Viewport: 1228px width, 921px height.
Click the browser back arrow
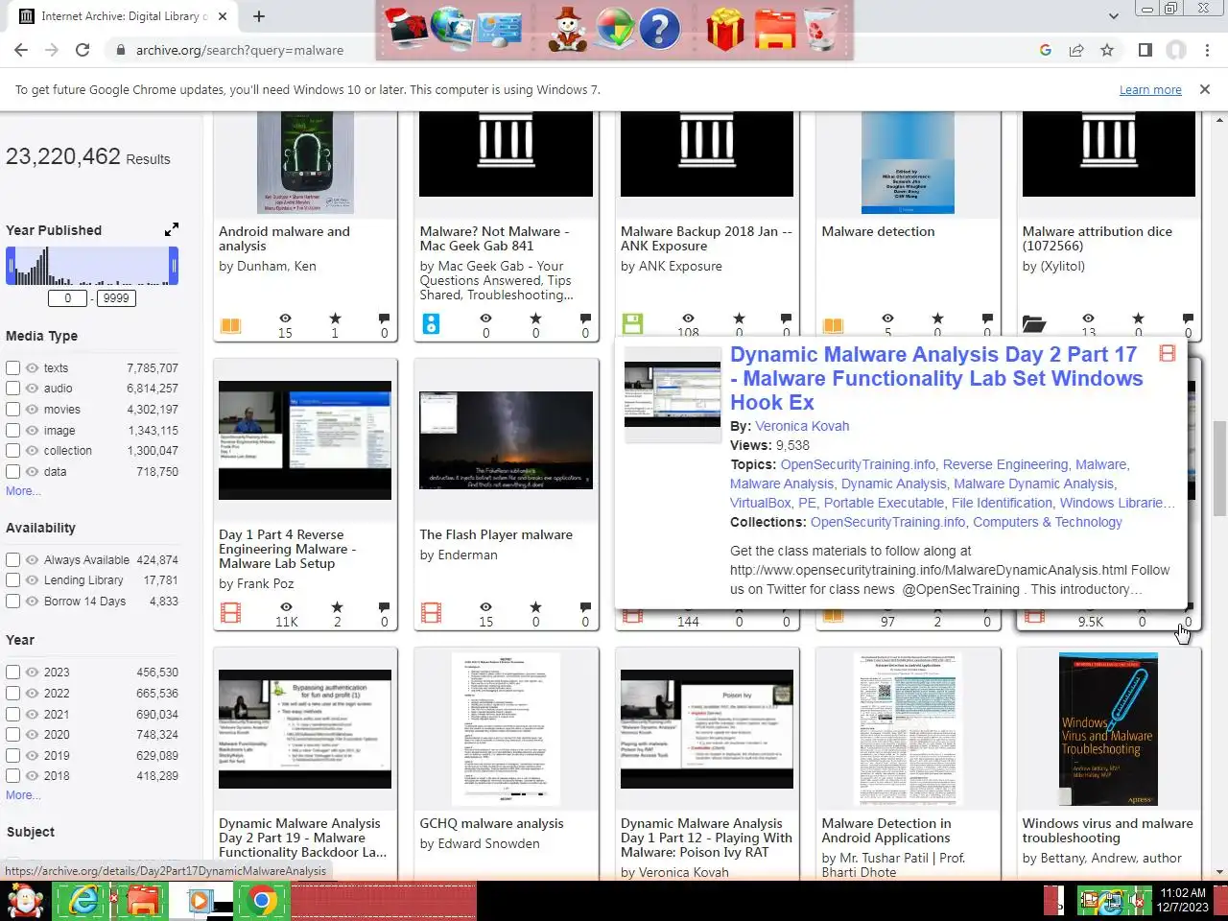coord(21,50)
